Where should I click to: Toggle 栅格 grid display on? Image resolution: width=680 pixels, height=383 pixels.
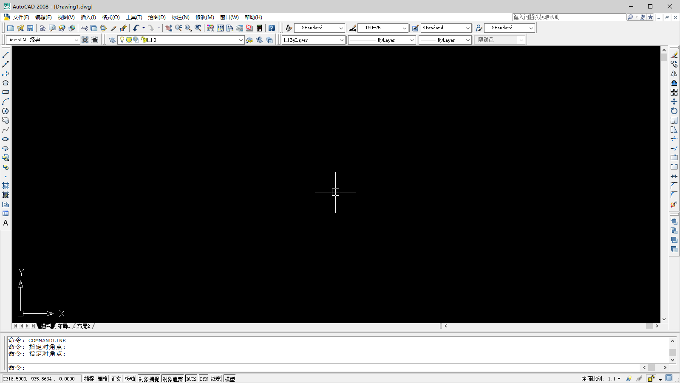[102, 378]
